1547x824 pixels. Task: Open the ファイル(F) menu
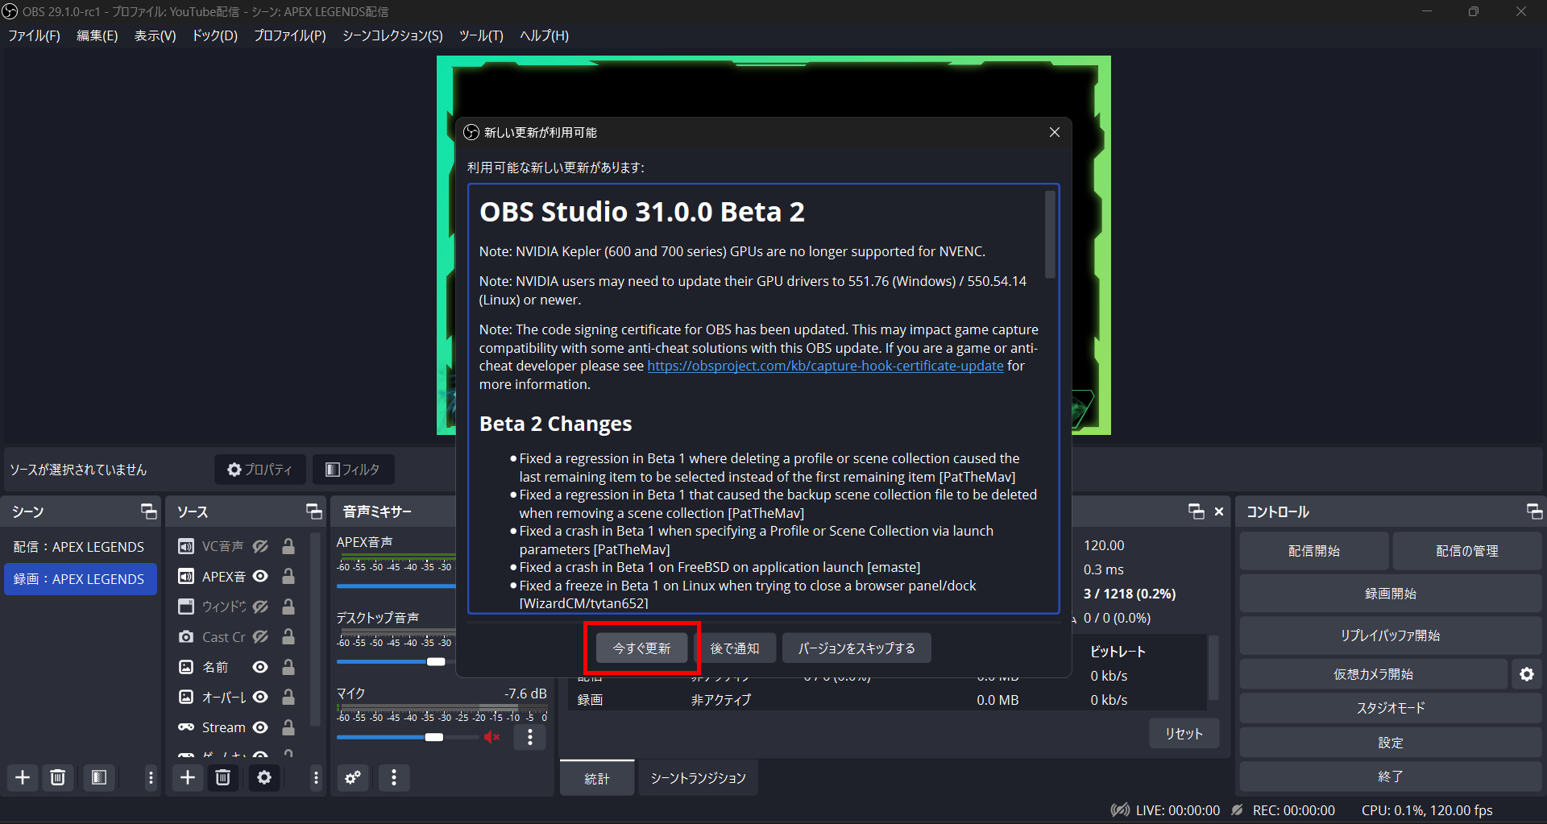pyautogui.click(x=34, y=35)
